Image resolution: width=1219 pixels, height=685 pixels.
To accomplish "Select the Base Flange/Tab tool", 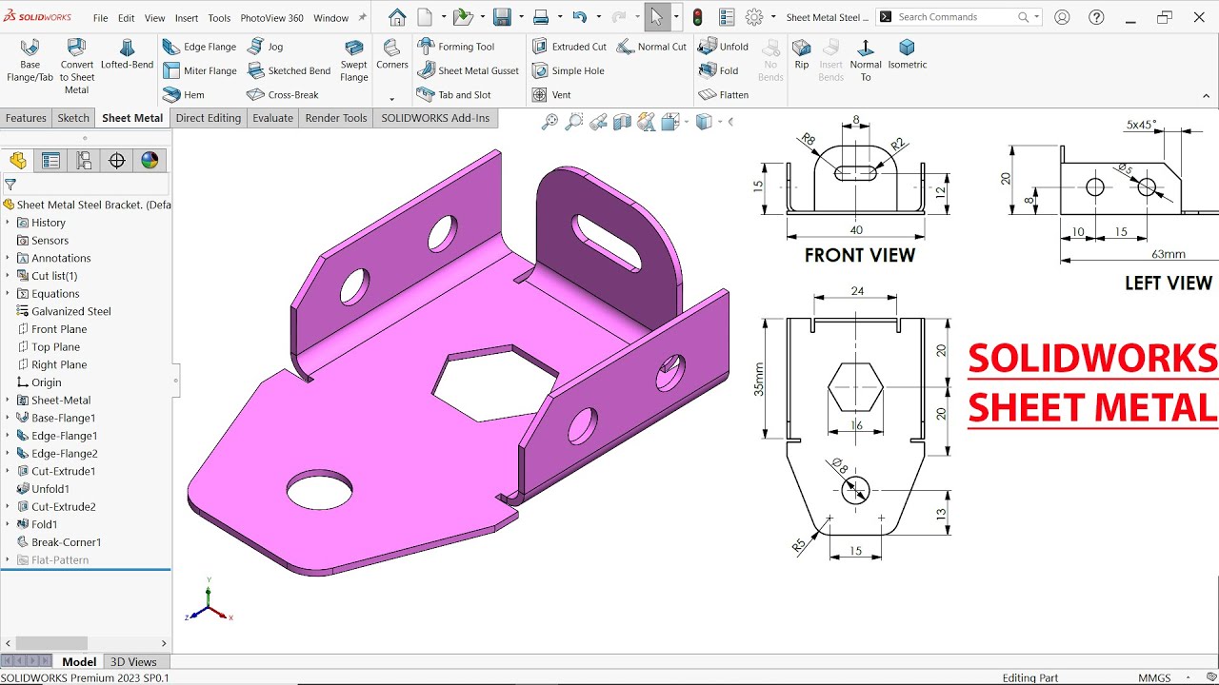I will [x=30, y=61].
